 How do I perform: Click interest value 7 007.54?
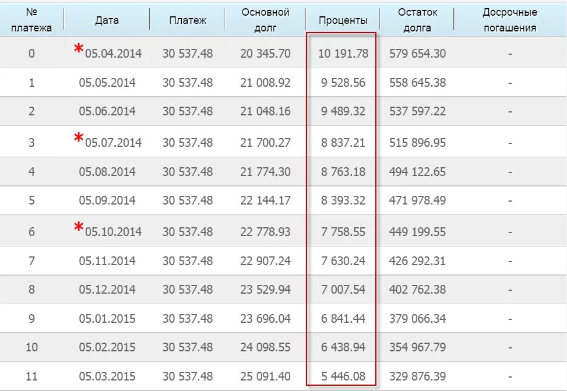[343, 290]
